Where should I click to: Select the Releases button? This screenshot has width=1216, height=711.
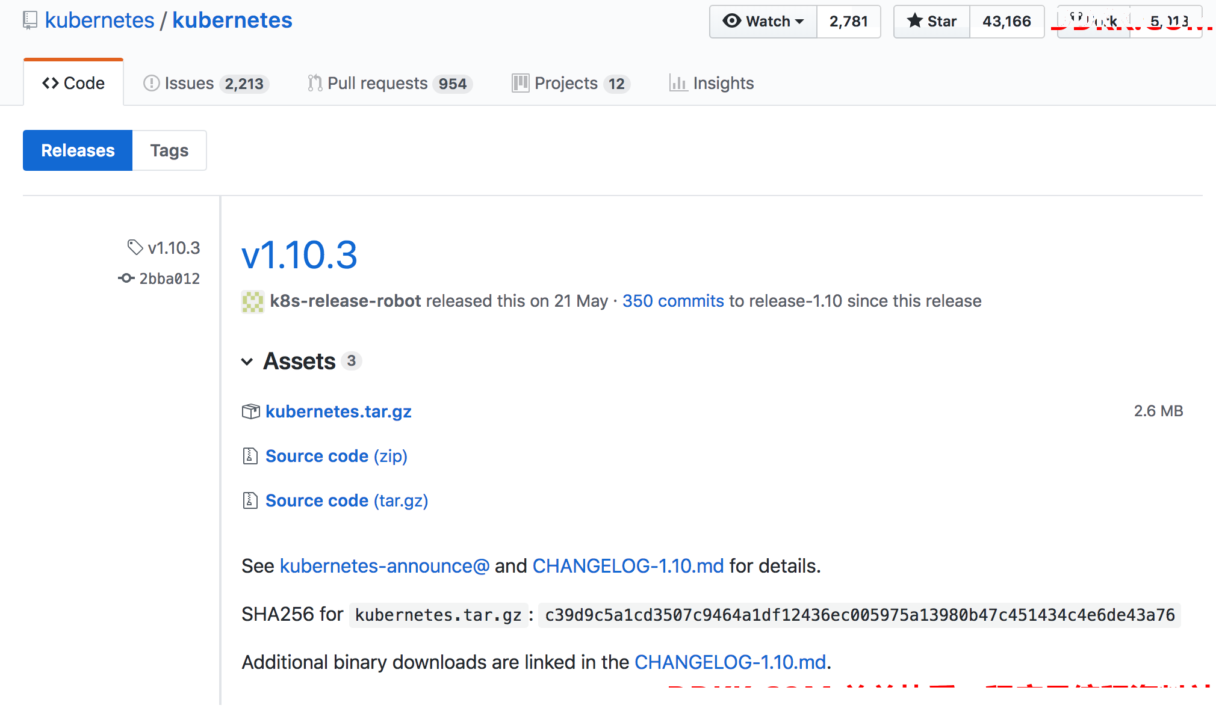[78, 150]
